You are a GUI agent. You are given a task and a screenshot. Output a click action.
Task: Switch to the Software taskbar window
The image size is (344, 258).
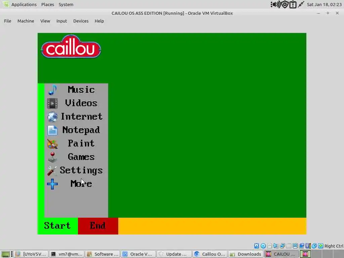click(103, 254)
